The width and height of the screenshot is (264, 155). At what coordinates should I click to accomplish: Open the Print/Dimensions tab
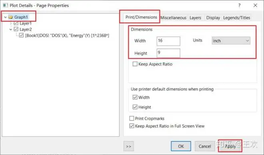(141, 17)
